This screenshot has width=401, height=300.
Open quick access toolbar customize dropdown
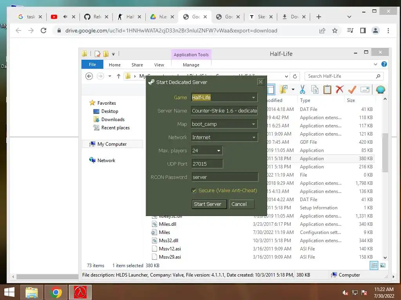pos(113,54)
